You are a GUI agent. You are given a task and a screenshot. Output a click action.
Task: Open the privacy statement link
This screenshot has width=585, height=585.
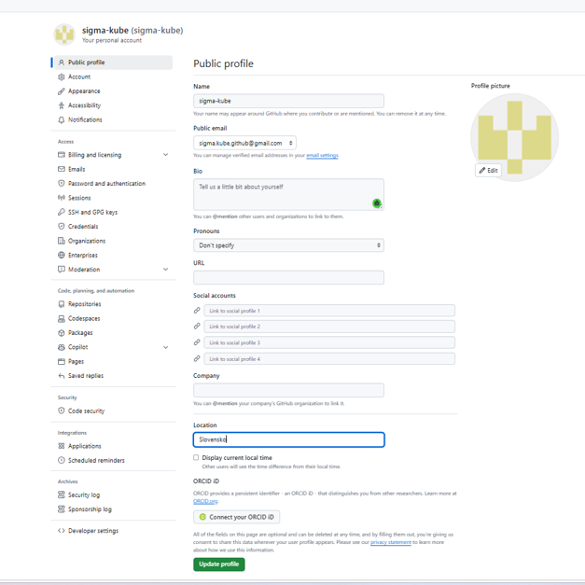[391, 542]
